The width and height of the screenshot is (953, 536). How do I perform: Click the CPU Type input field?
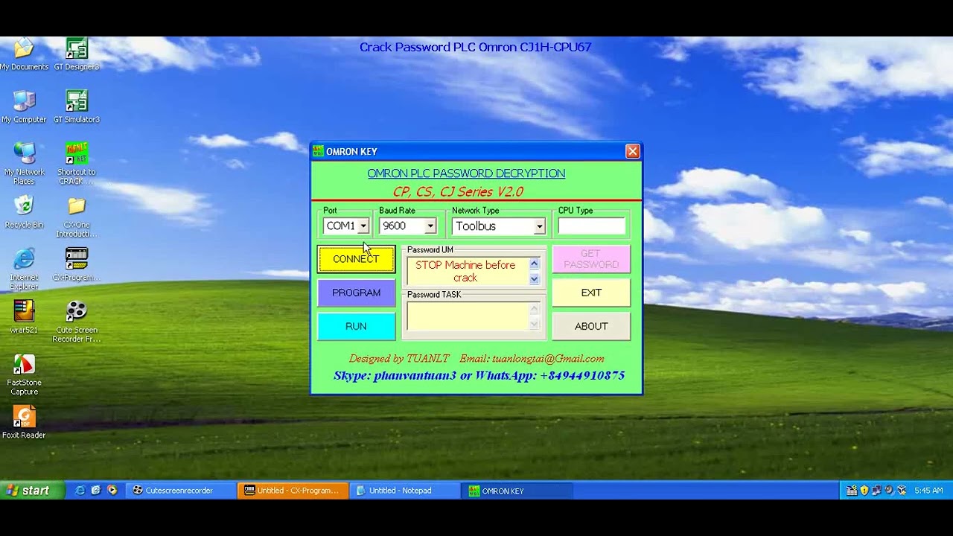(x=592, y=226)
